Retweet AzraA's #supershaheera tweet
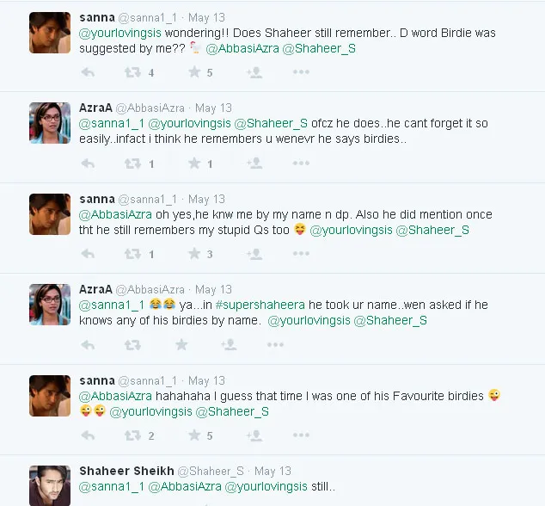 (132, 345)
